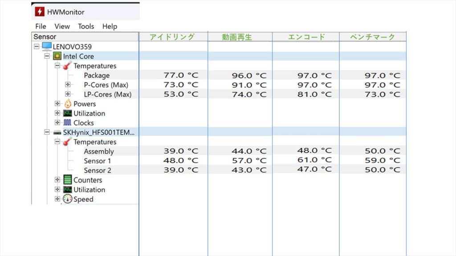The height and width of the screenshot is (256, 456).
Task: Collapse the LENOVO359 tree node
Action: 37,46
